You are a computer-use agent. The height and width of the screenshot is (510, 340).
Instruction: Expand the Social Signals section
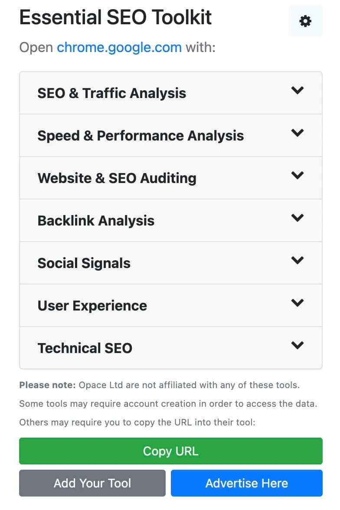[x=170, y=263]
